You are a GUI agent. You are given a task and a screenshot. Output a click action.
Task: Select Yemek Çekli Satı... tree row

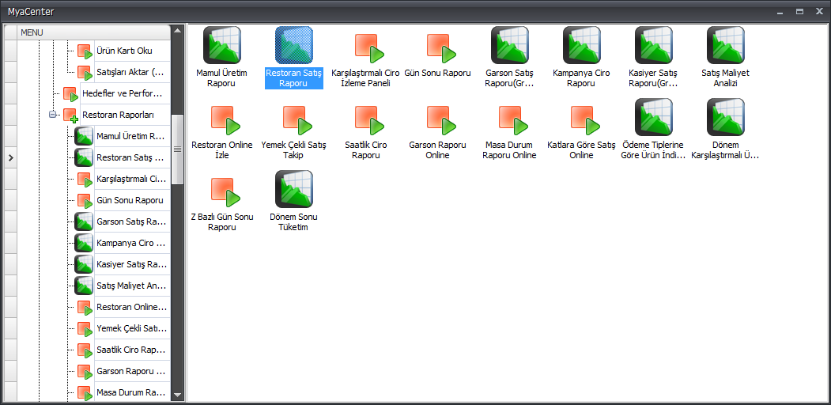[x=130, y=328]
